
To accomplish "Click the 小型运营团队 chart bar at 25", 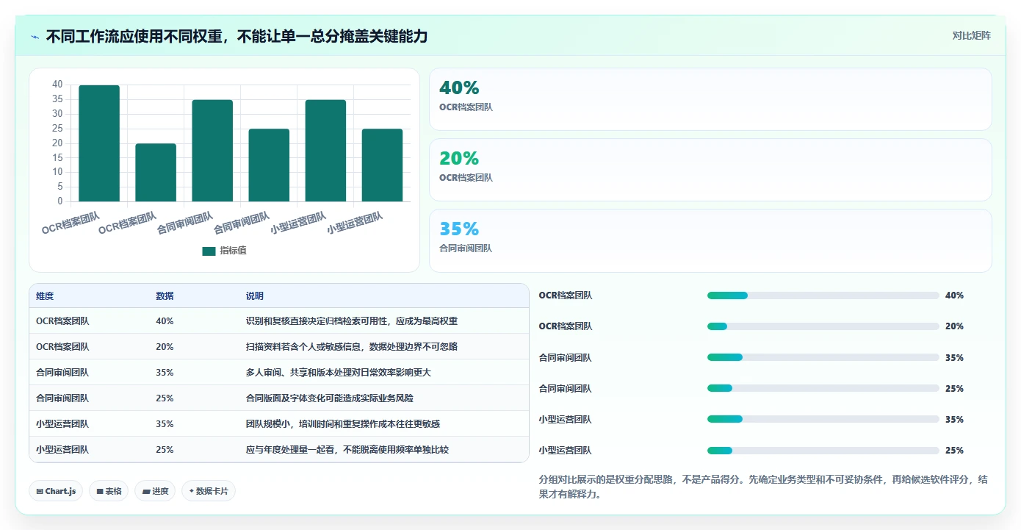I will click(x=382, y=165).
